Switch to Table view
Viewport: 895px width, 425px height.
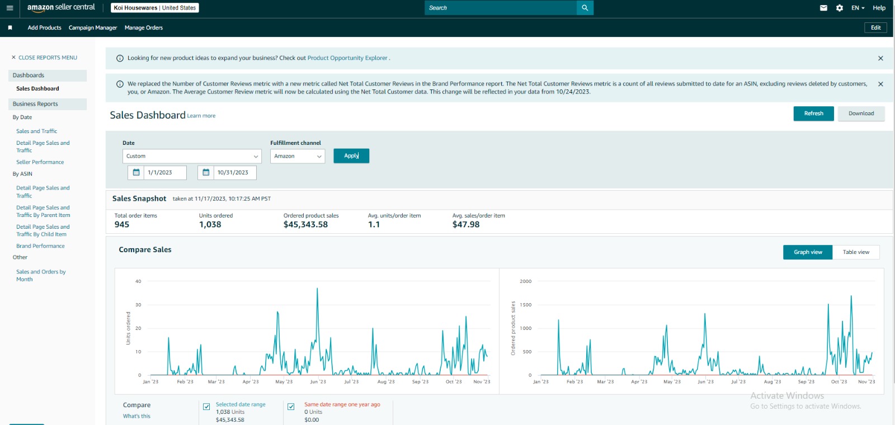(x=856, y=252)
